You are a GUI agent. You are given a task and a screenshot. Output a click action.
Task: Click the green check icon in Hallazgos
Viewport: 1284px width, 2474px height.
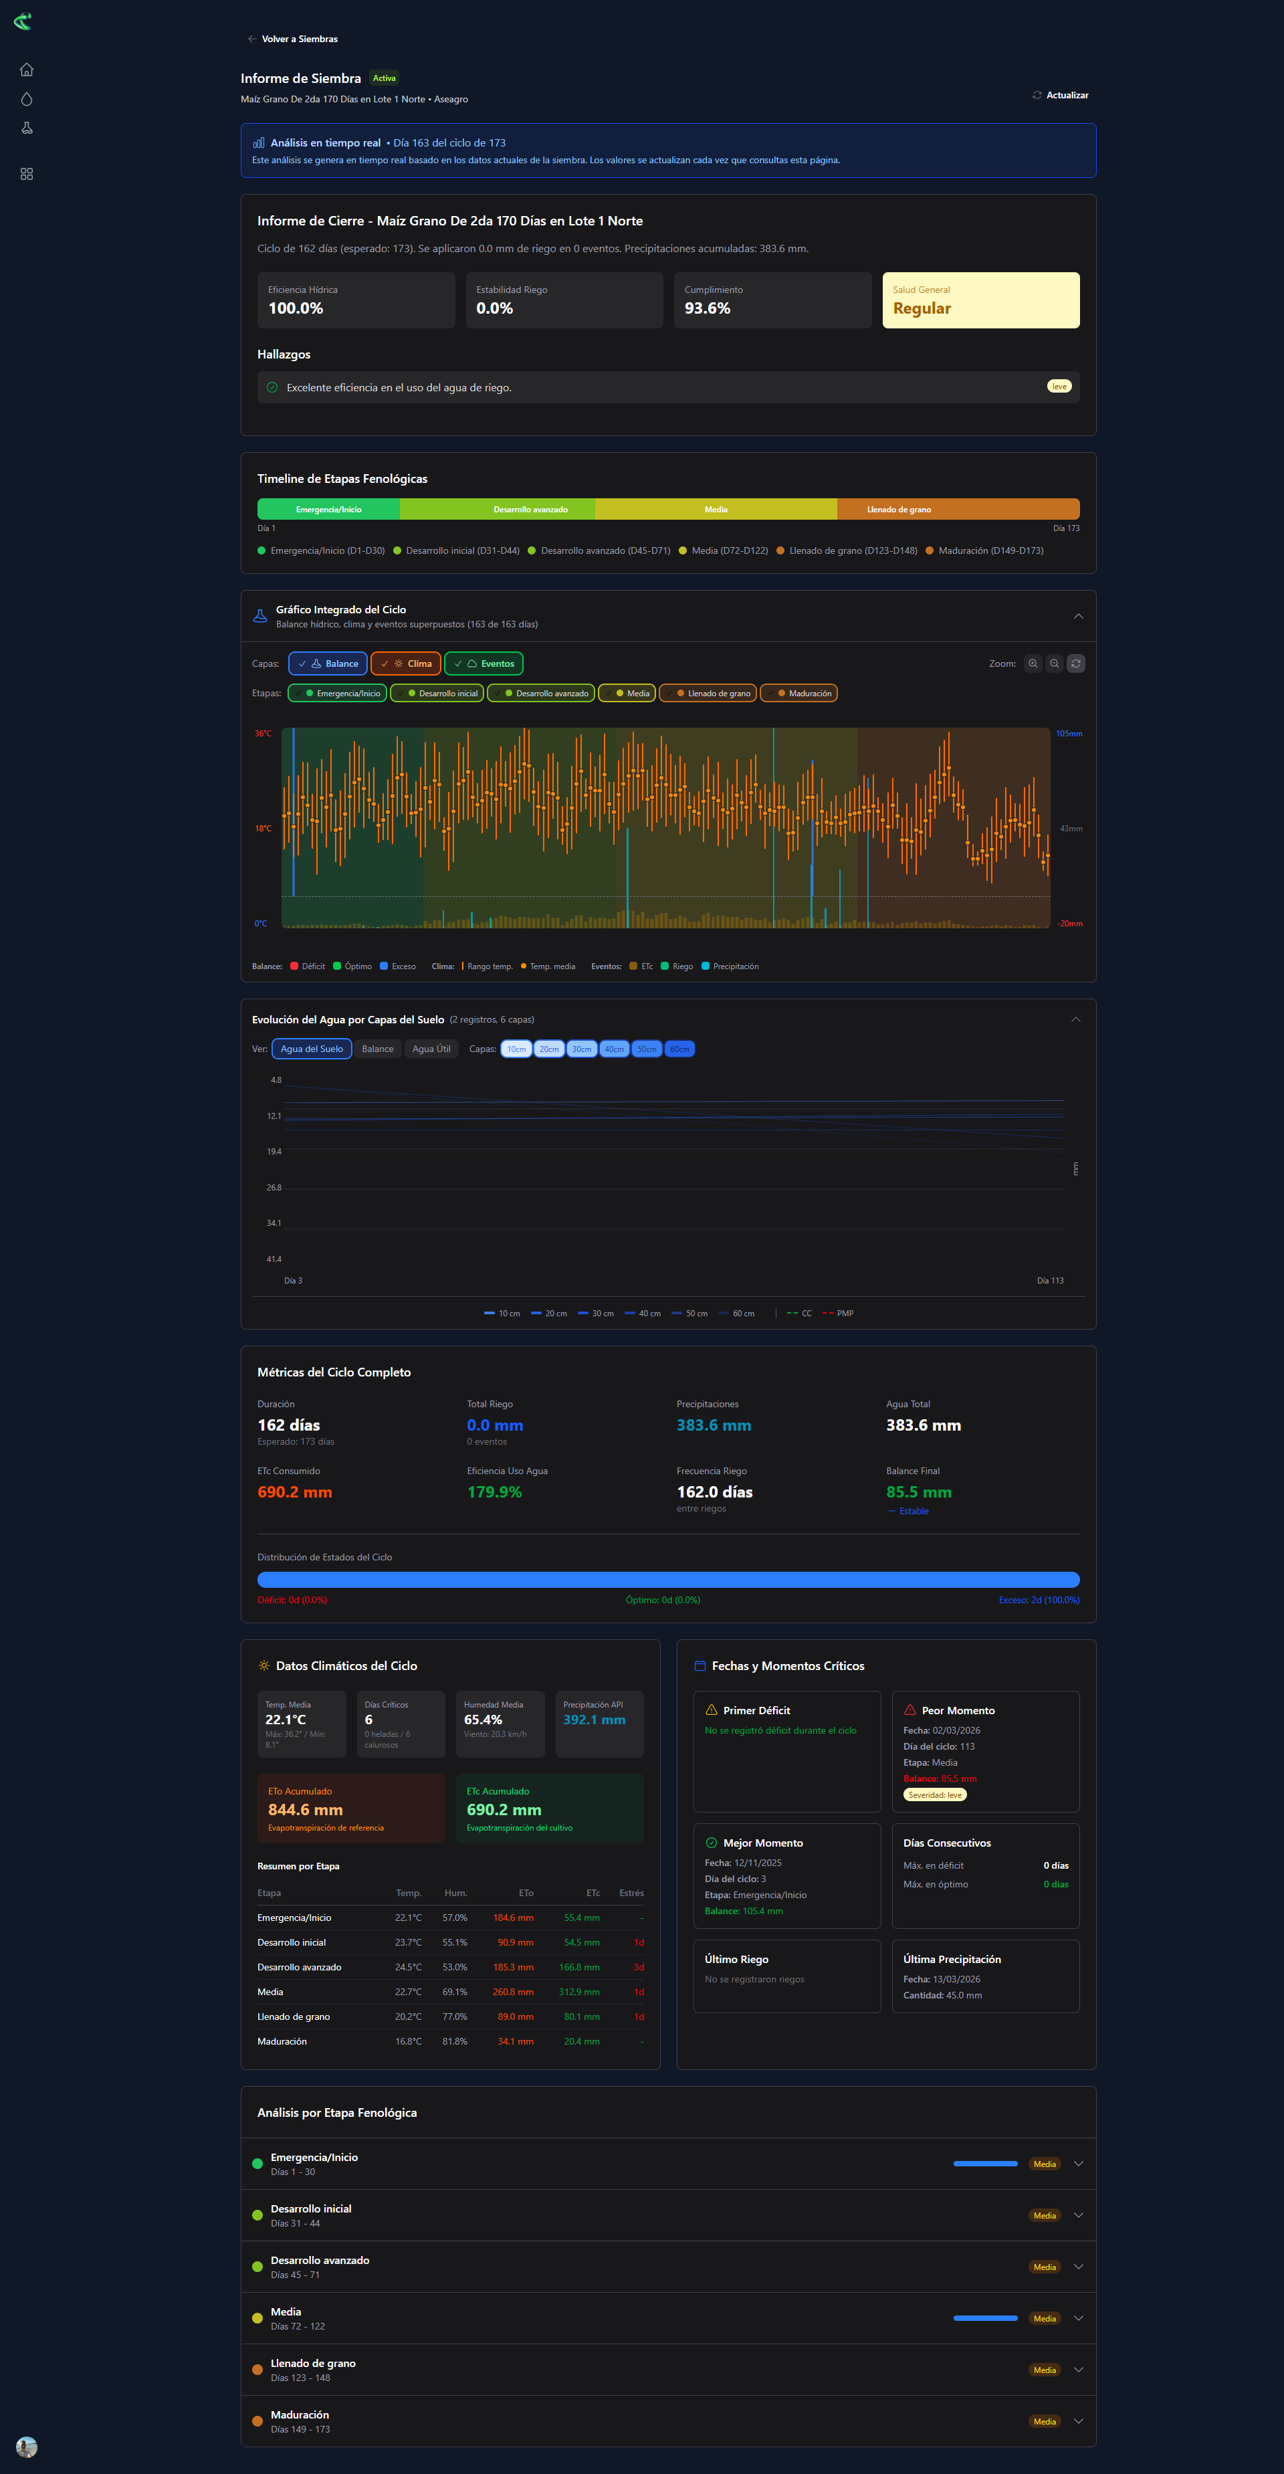pos(272,388)
